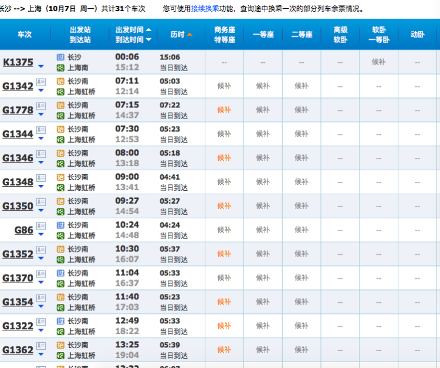This screenshot has height=368, width=440.
Task: Click the ID card icon beside G1346
Action: 41,155
